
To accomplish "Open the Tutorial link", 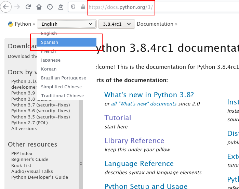I will (118, 118).
